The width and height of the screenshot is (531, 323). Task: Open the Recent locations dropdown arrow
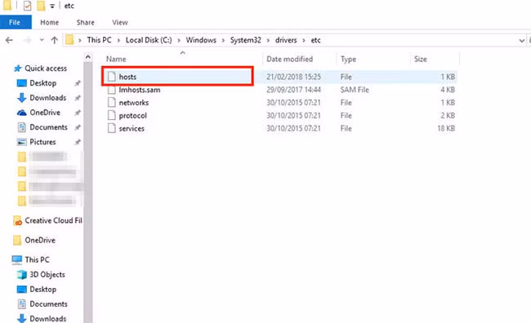click(42, 40)
